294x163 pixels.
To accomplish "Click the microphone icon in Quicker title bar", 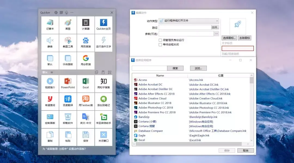I will [x=66, y=13].
